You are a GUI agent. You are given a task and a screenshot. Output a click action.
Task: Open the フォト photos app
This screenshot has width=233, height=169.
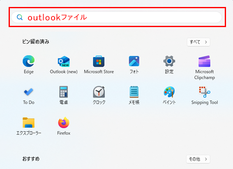click(134, 61)
